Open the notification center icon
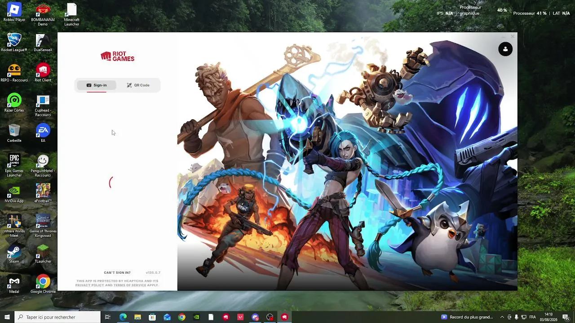 [x=566, y=317]
